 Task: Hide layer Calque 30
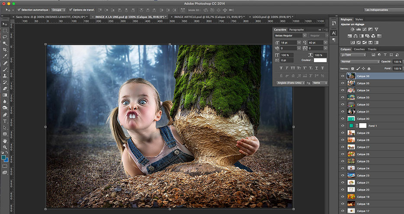pos(343,119)
